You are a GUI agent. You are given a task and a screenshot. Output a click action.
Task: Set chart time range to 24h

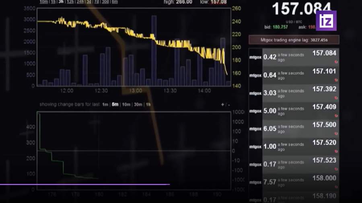pyautogui.click(x=80, y=2)
